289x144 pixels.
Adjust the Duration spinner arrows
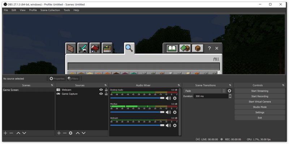(x=230, y=96)
